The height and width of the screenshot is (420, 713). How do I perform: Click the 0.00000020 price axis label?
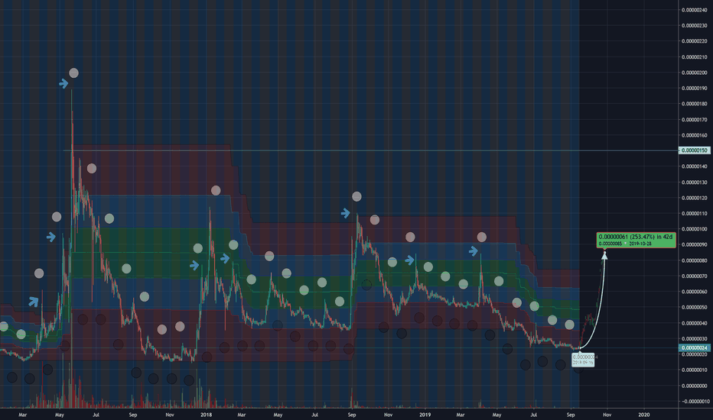point(695,354)
